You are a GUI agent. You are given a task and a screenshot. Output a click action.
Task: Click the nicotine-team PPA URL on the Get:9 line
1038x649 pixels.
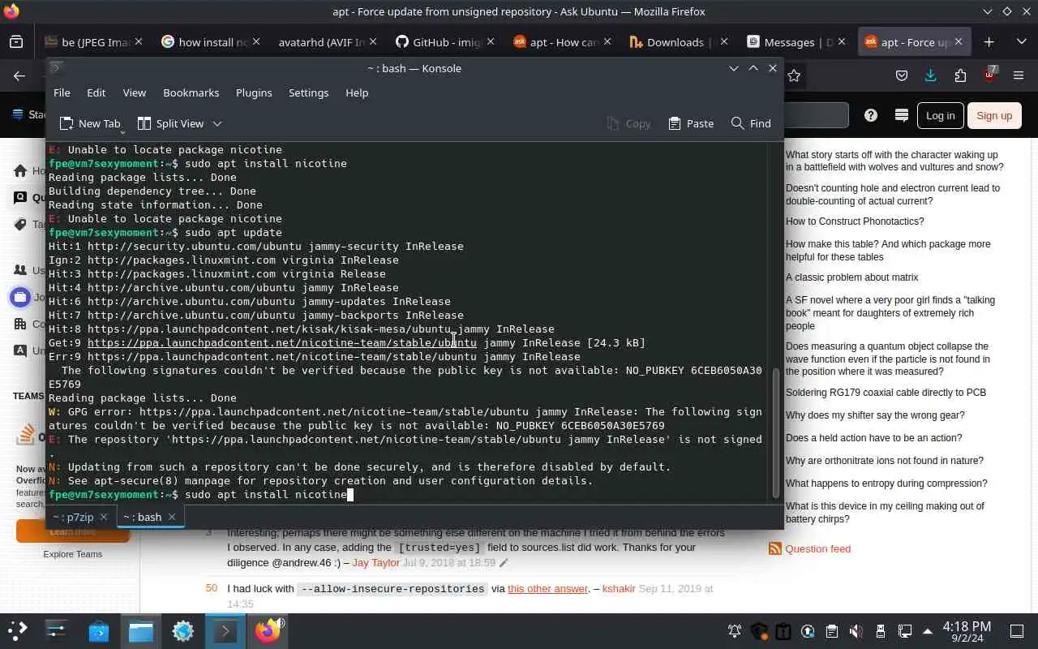(282, 342)
